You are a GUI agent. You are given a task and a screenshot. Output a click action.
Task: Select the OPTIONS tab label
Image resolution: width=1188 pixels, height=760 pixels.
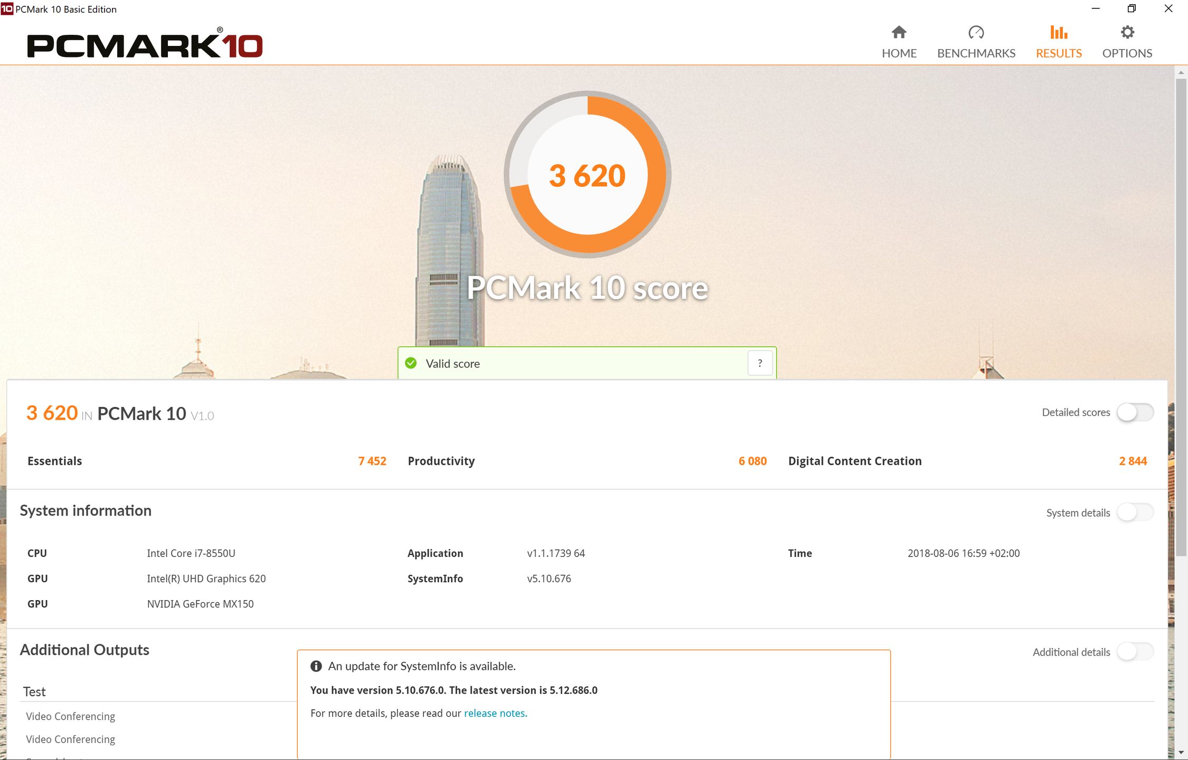pyautogui.click(x=1127, y=53)
